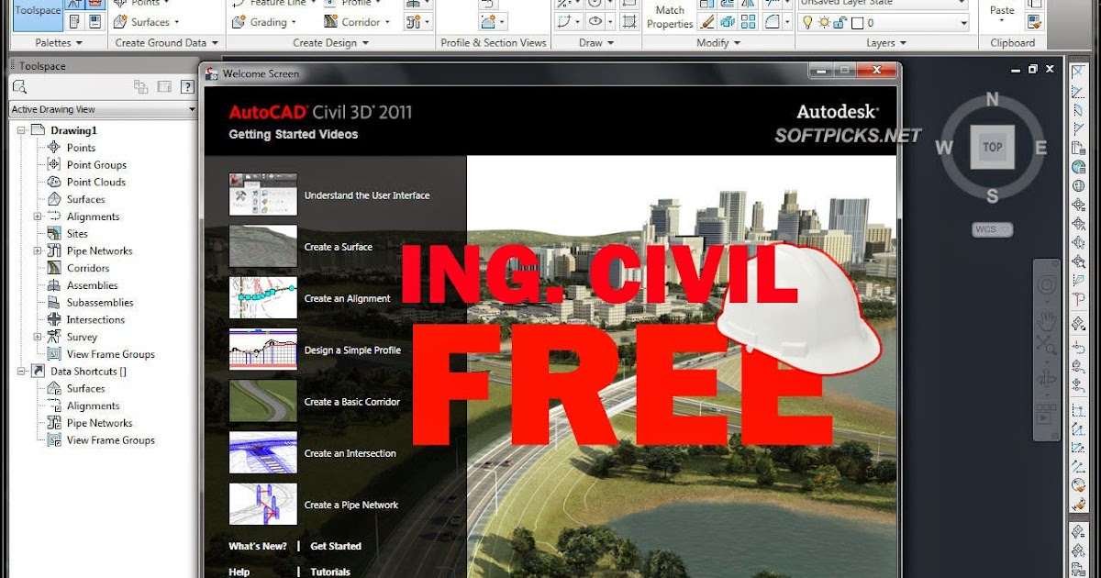
Task: Open the Tutorials link
Action: 330,572
